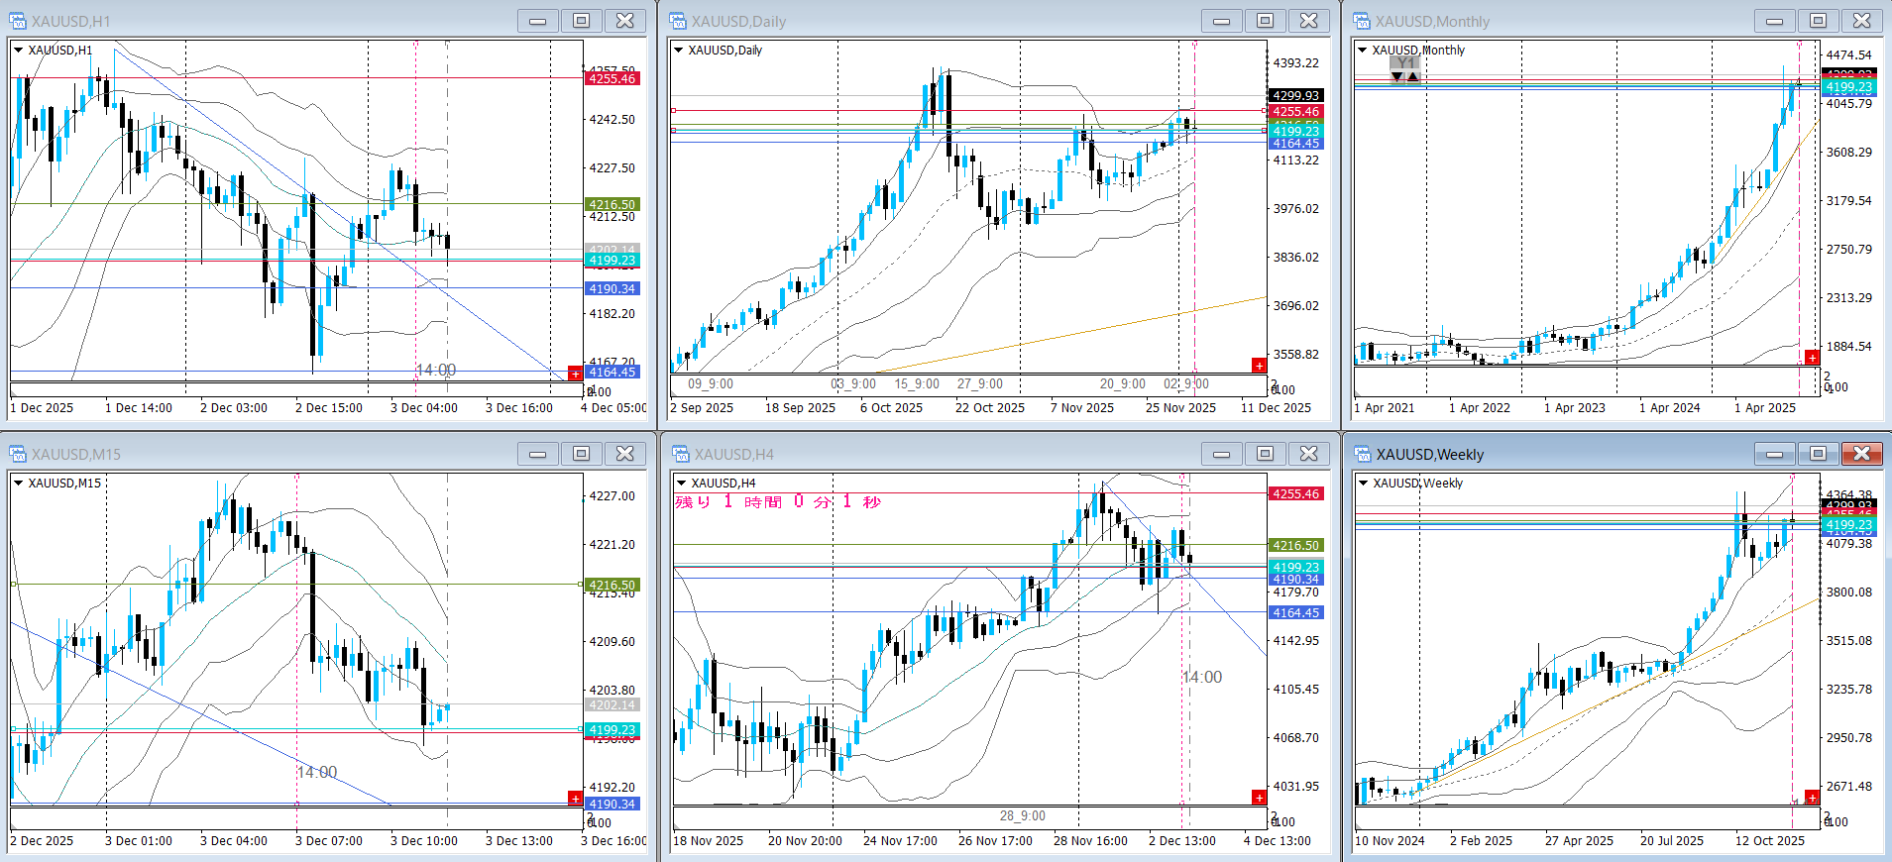Screen dimensions: 1892x862
Task: Expand the triangle beside XAUUSD,H4 label
Action: pos(681,484)
